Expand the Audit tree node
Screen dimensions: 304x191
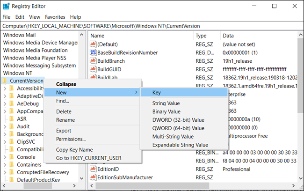coord(5,126)
